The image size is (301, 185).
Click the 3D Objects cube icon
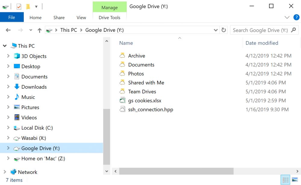click(17, 56)
